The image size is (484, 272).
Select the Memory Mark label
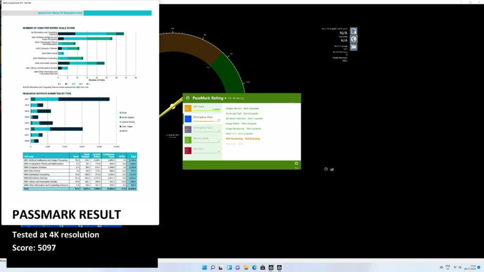[200, 138]
